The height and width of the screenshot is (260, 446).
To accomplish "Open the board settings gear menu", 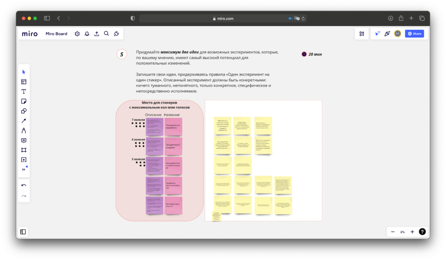I will (77, 34).
